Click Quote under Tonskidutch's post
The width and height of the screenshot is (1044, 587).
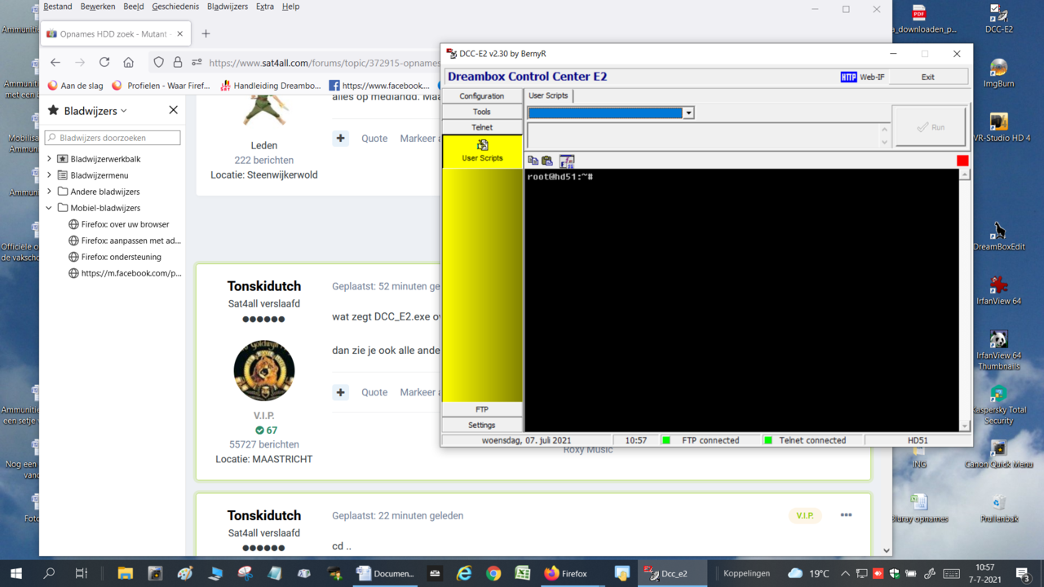click(x=374, y=392)
